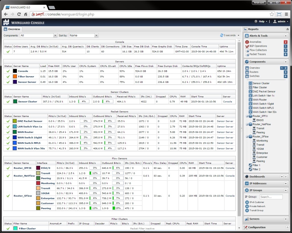Click the auto-refresh icon beside 5 seconds

tap(222, 35)
